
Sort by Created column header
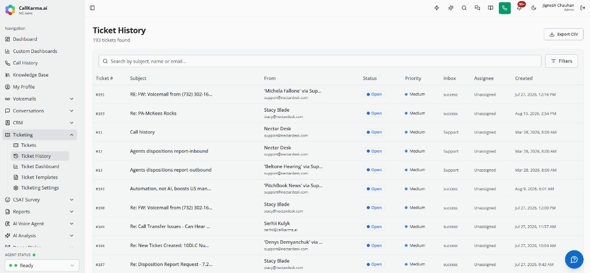pyautogui.click(x=523, y=78)
